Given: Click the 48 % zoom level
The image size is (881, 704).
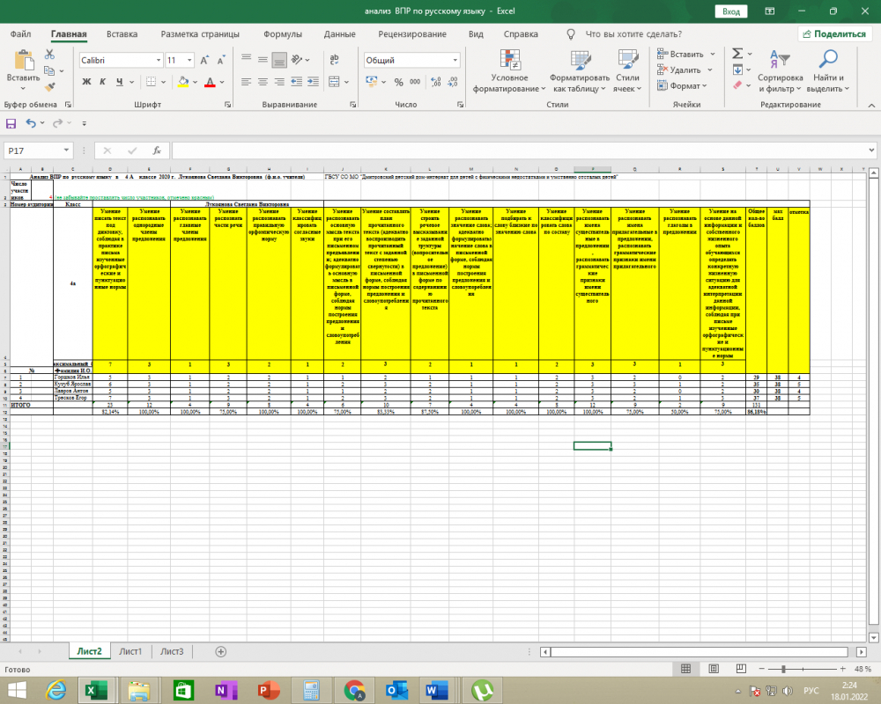Looking at the screenshot, I should click(862, 669).
